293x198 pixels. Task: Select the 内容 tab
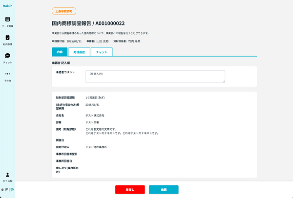click(60, 51)
